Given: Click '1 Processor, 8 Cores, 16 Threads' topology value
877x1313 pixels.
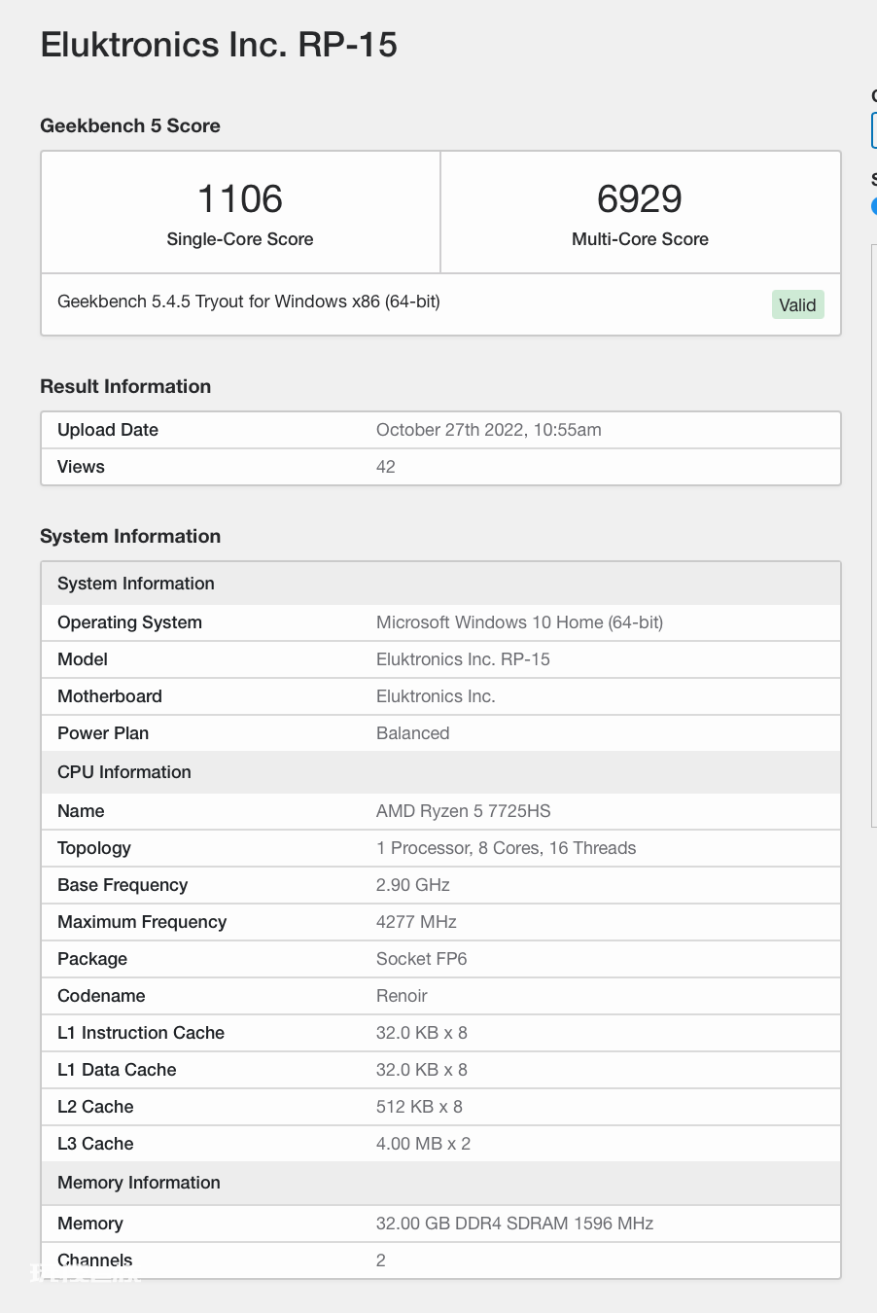Looking at the screenshot, I should coord(507,848).
